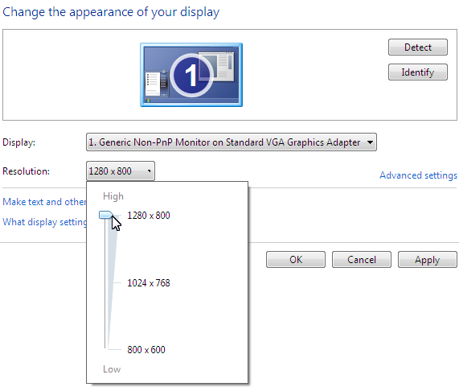Open the Advanced settings link
459x391 pixels.
[418, 175]
